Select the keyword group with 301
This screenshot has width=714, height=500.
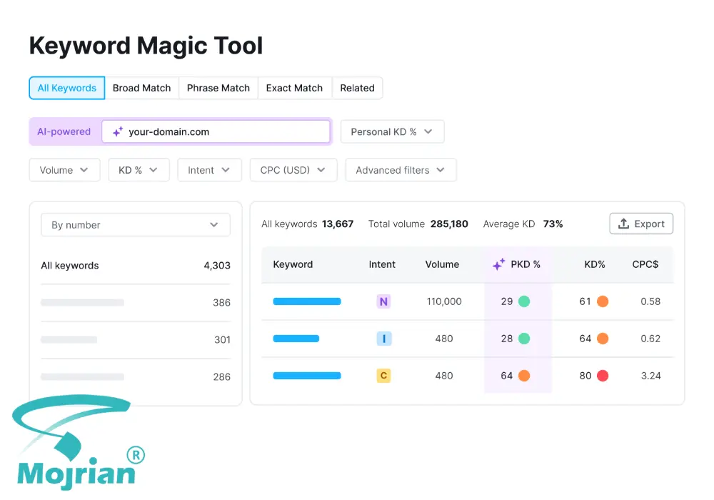(x=135, y=340)
